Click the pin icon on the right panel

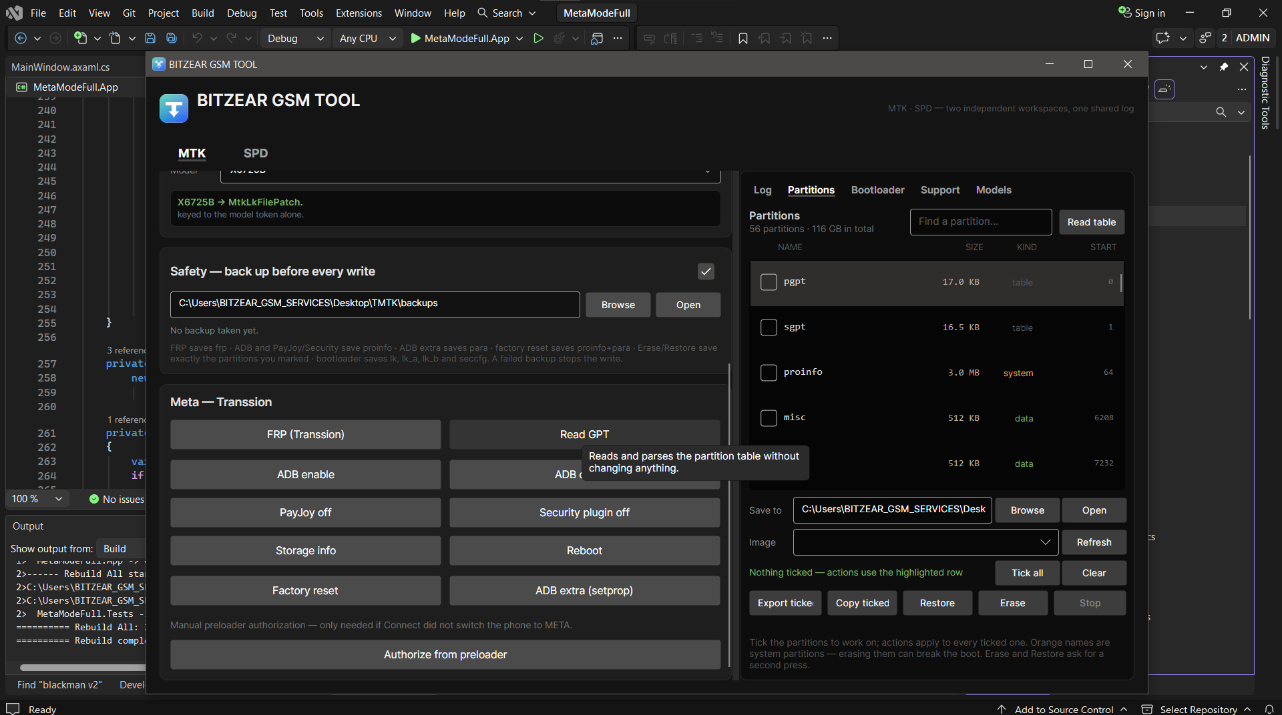(x=1224, y=67)
